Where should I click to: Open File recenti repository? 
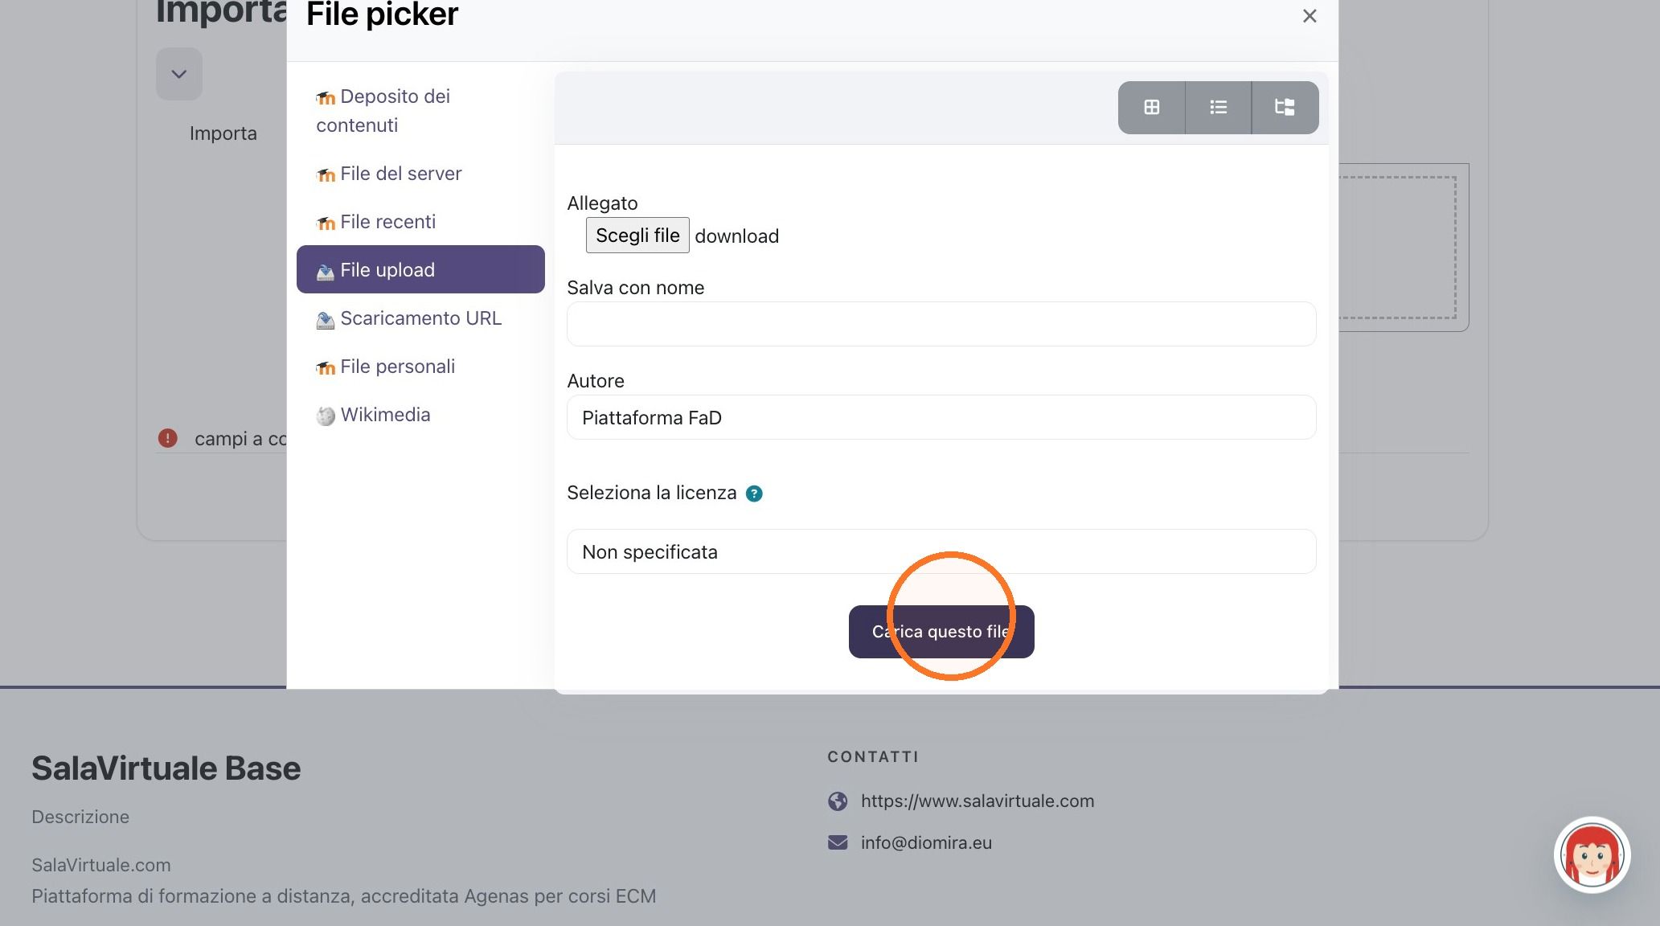pos(420,222)
